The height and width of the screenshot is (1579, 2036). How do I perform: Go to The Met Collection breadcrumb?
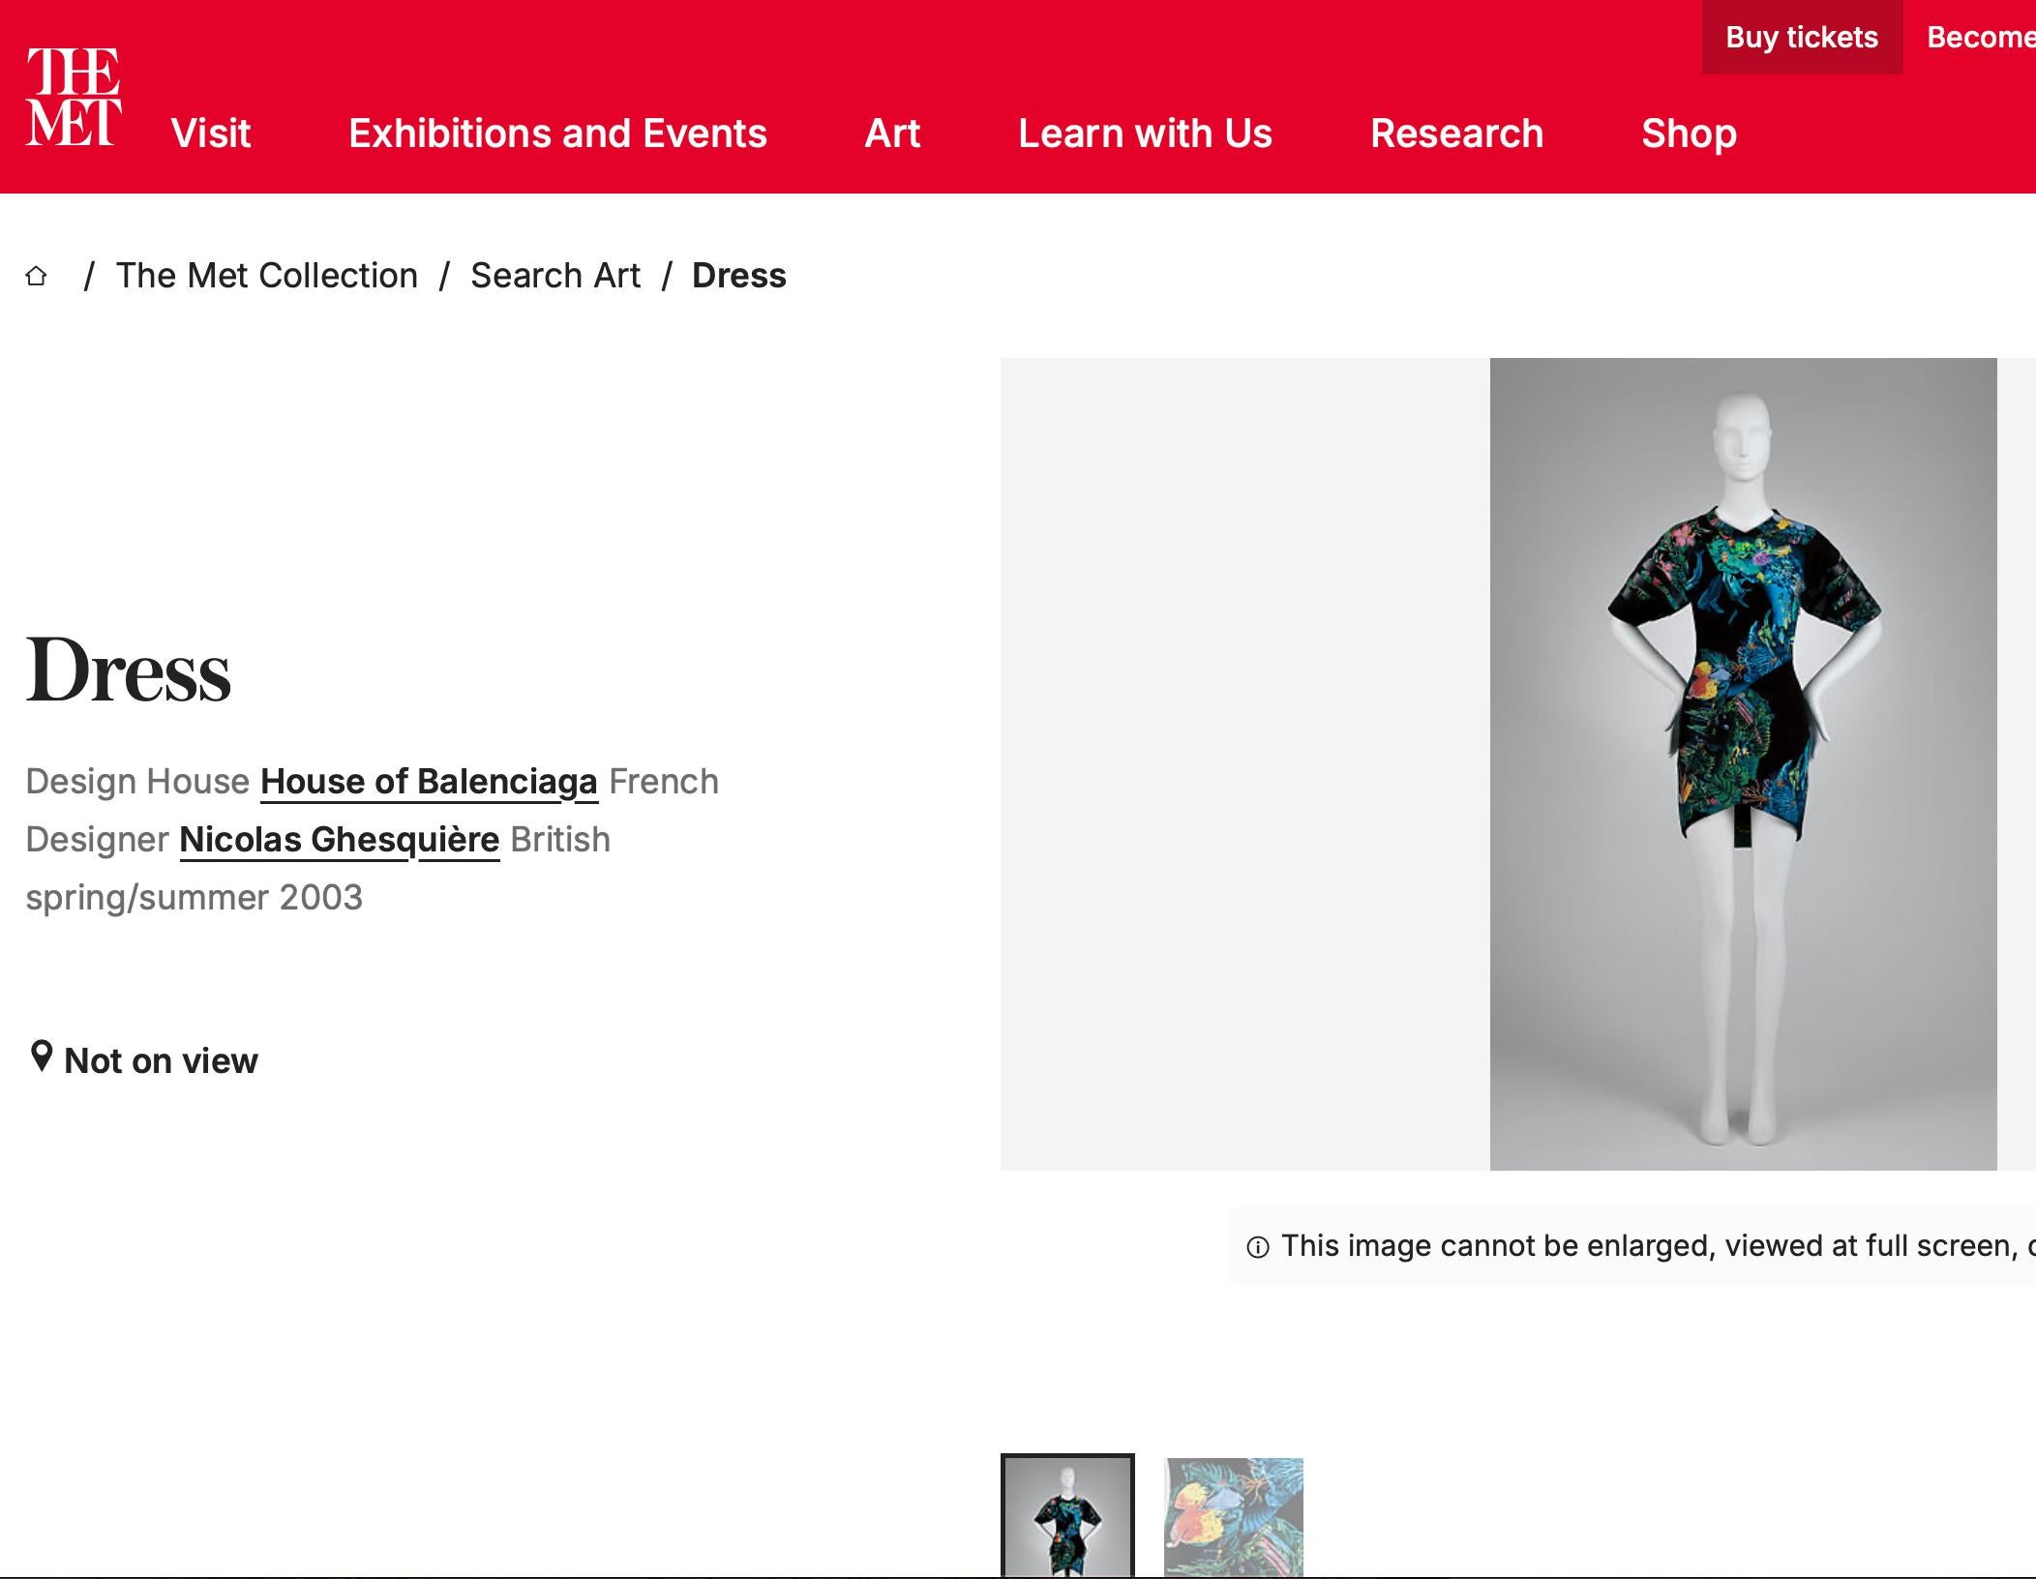(267, 276)
